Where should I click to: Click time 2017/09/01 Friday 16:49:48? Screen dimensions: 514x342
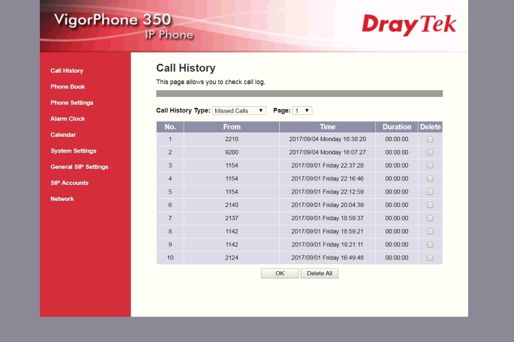pos(328,258)
